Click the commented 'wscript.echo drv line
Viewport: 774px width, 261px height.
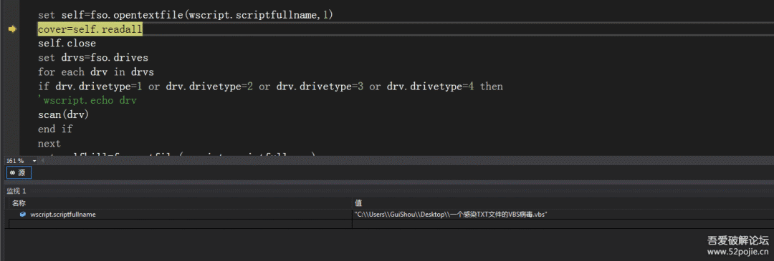pyautogui.click(x=87, y=101)
